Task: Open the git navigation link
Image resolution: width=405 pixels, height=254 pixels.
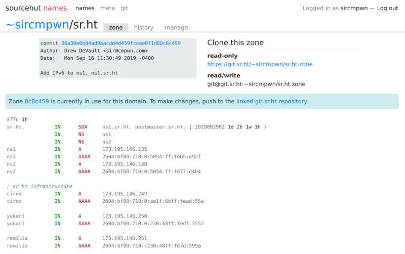Action: click(124, 8)
